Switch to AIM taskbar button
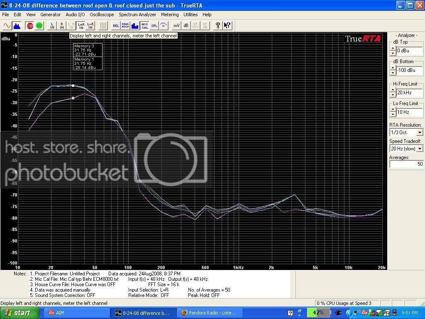The width and height of the screenshot is (425, 319). 77,313
